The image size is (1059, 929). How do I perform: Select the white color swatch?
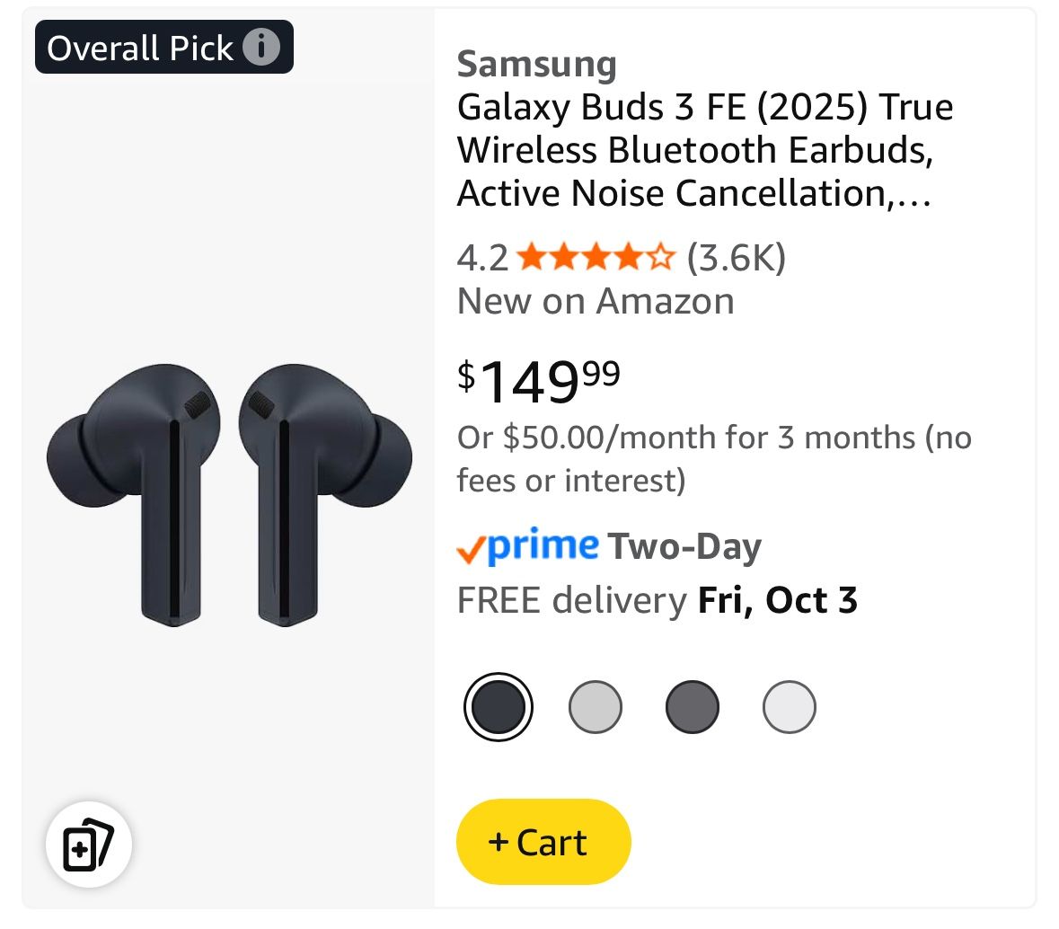pyautogui.click(x=790, y=707)
